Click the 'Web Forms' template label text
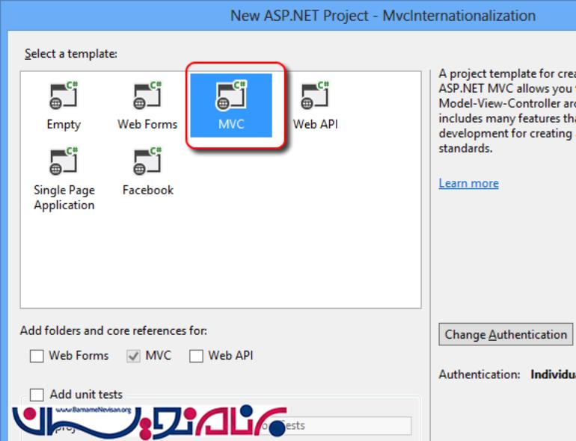The height and width of the screenshot is (441, 576). tap(147, 125)
